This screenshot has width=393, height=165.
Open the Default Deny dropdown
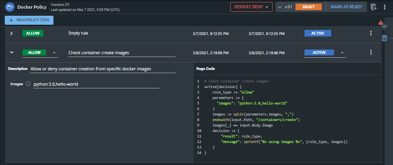point(251,7)
